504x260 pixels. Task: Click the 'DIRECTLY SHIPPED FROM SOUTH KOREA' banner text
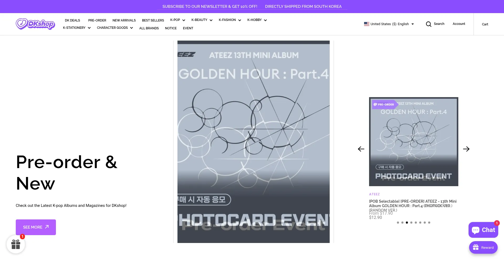point(303,7)
